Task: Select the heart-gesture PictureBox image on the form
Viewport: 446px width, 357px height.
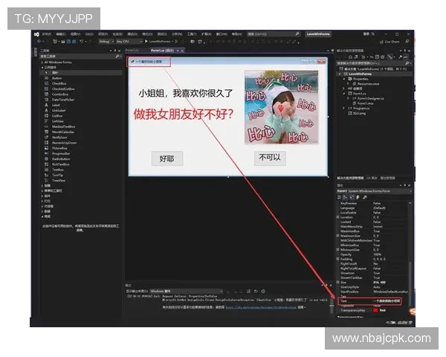Action: [282, 107]
